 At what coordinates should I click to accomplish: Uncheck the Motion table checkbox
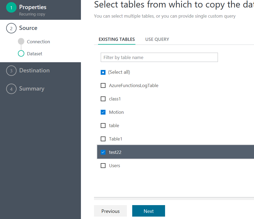click(103, 112)
